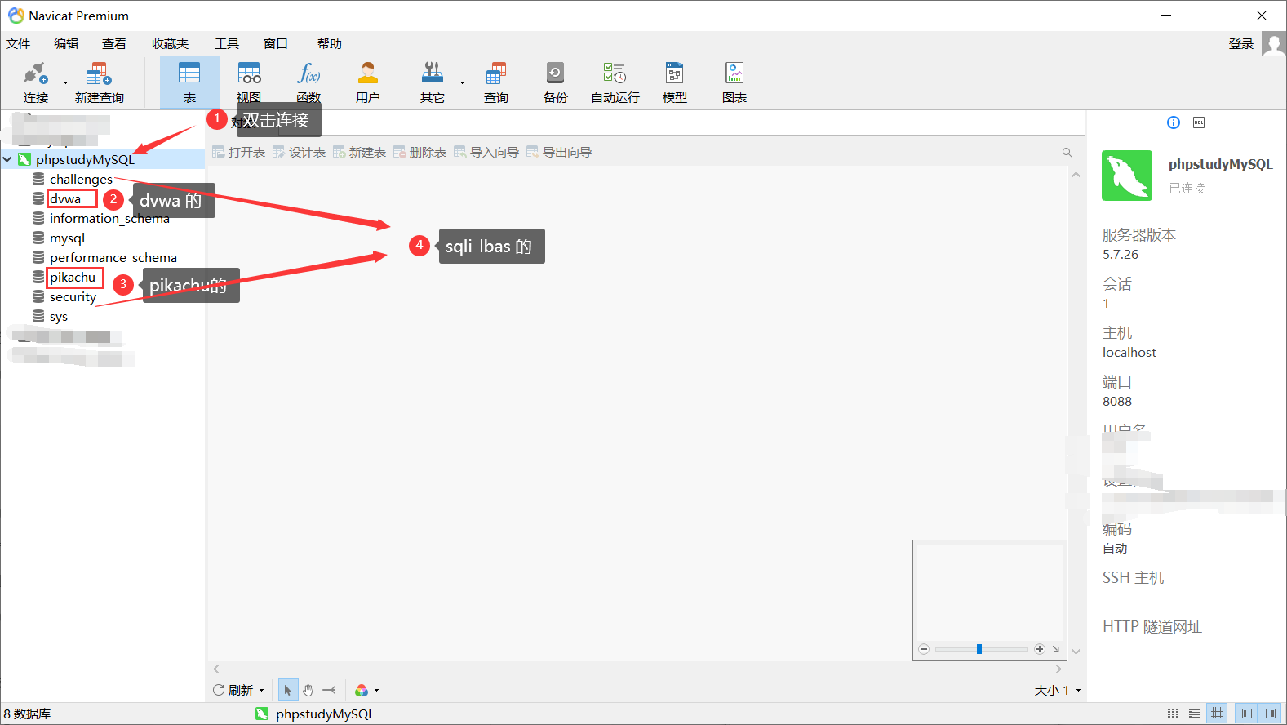Select the hand pan tool at bottom
The height and width of the screenshot is (725, 1287).
(x=308, y=690)
